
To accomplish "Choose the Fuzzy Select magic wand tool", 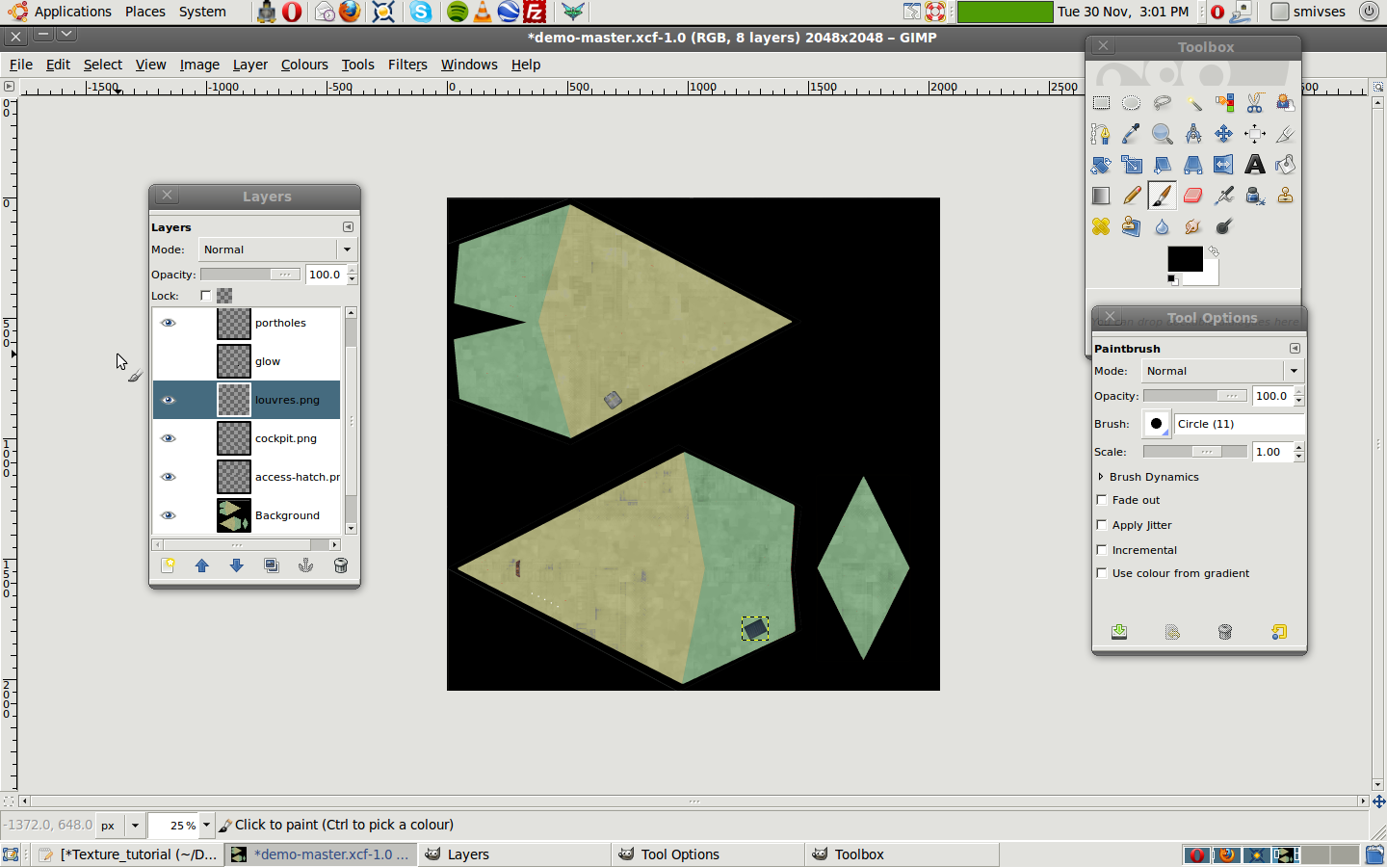I will pyautogui.click(x=1193, y=103).
